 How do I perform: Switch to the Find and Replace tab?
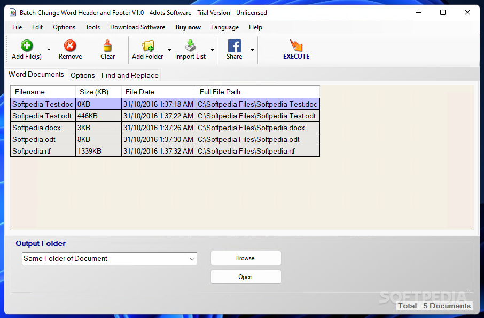pos(130,76)
